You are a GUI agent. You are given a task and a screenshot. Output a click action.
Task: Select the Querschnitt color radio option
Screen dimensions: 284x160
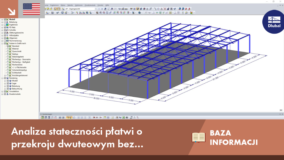7,51
